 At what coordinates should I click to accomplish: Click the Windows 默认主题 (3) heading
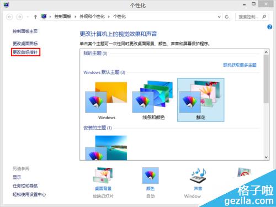click(x=104, y=72)
